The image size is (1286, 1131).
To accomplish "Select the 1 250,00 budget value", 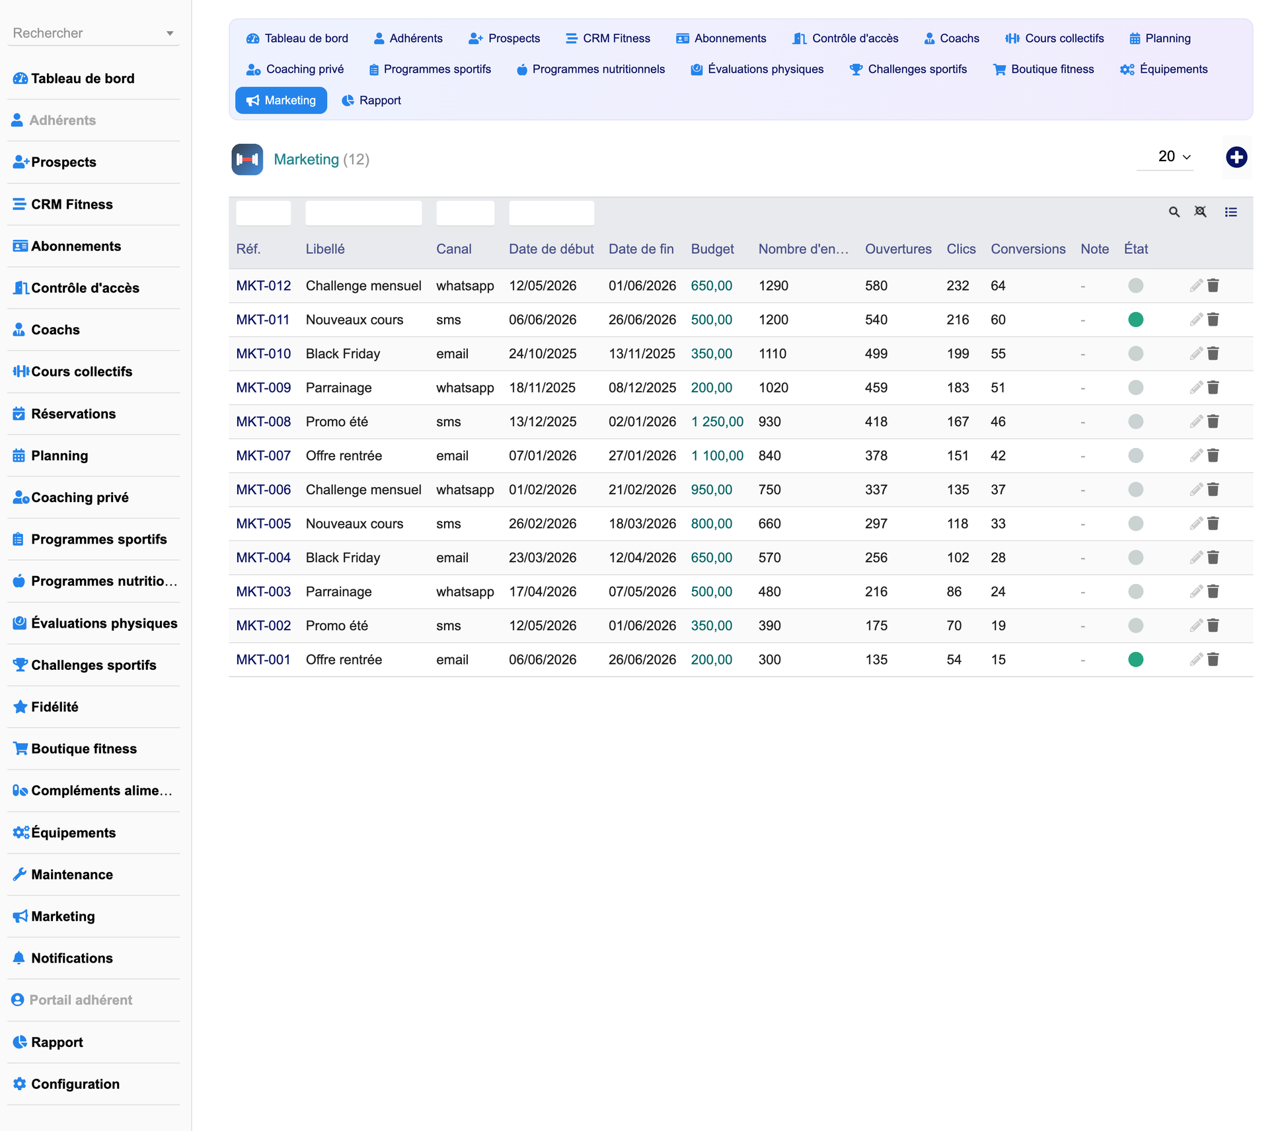I will click(x=717, y=421).
